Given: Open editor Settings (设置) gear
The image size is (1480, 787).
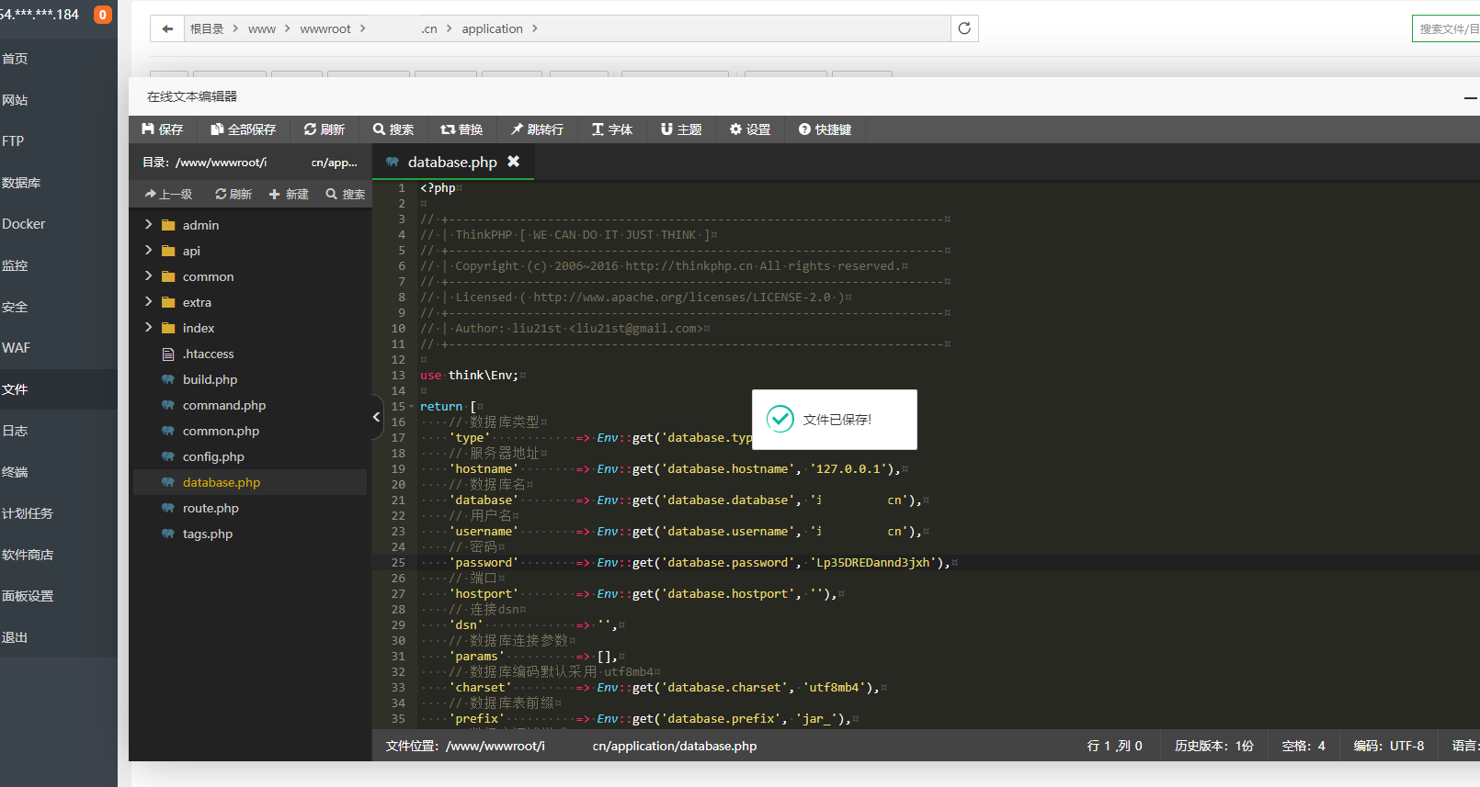Looking at the screenshot, I should click(x=750, y=129).
